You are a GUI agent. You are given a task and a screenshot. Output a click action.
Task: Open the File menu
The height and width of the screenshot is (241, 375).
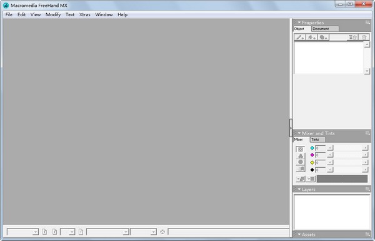coord(9,14)
